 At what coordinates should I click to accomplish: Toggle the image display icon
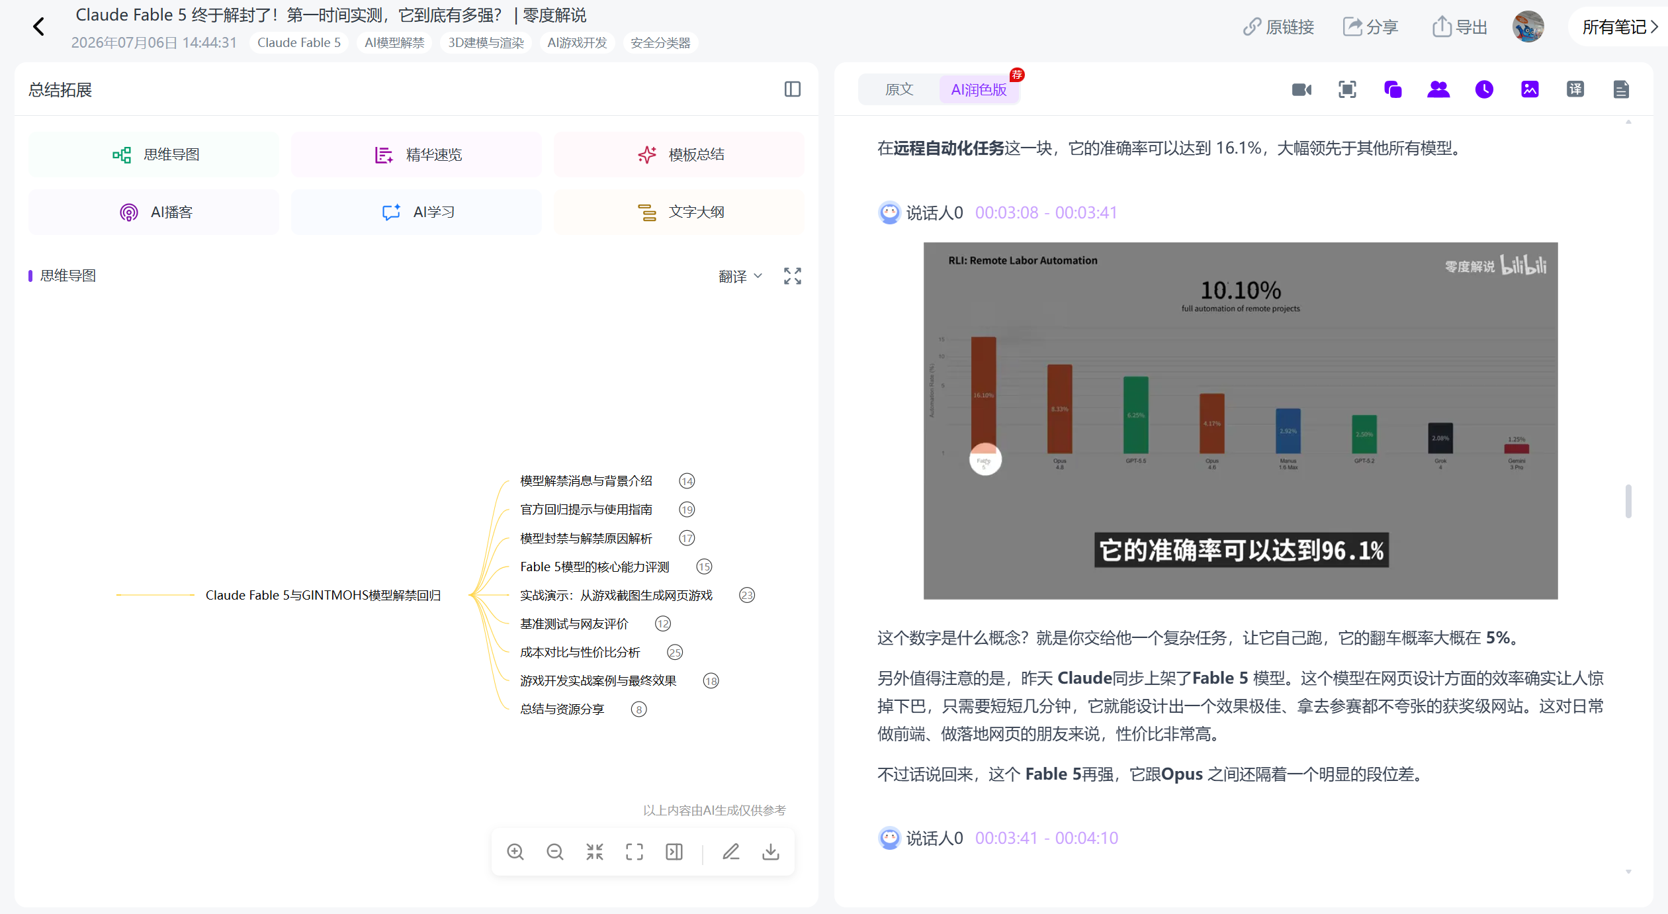(x=1530, y=89)
